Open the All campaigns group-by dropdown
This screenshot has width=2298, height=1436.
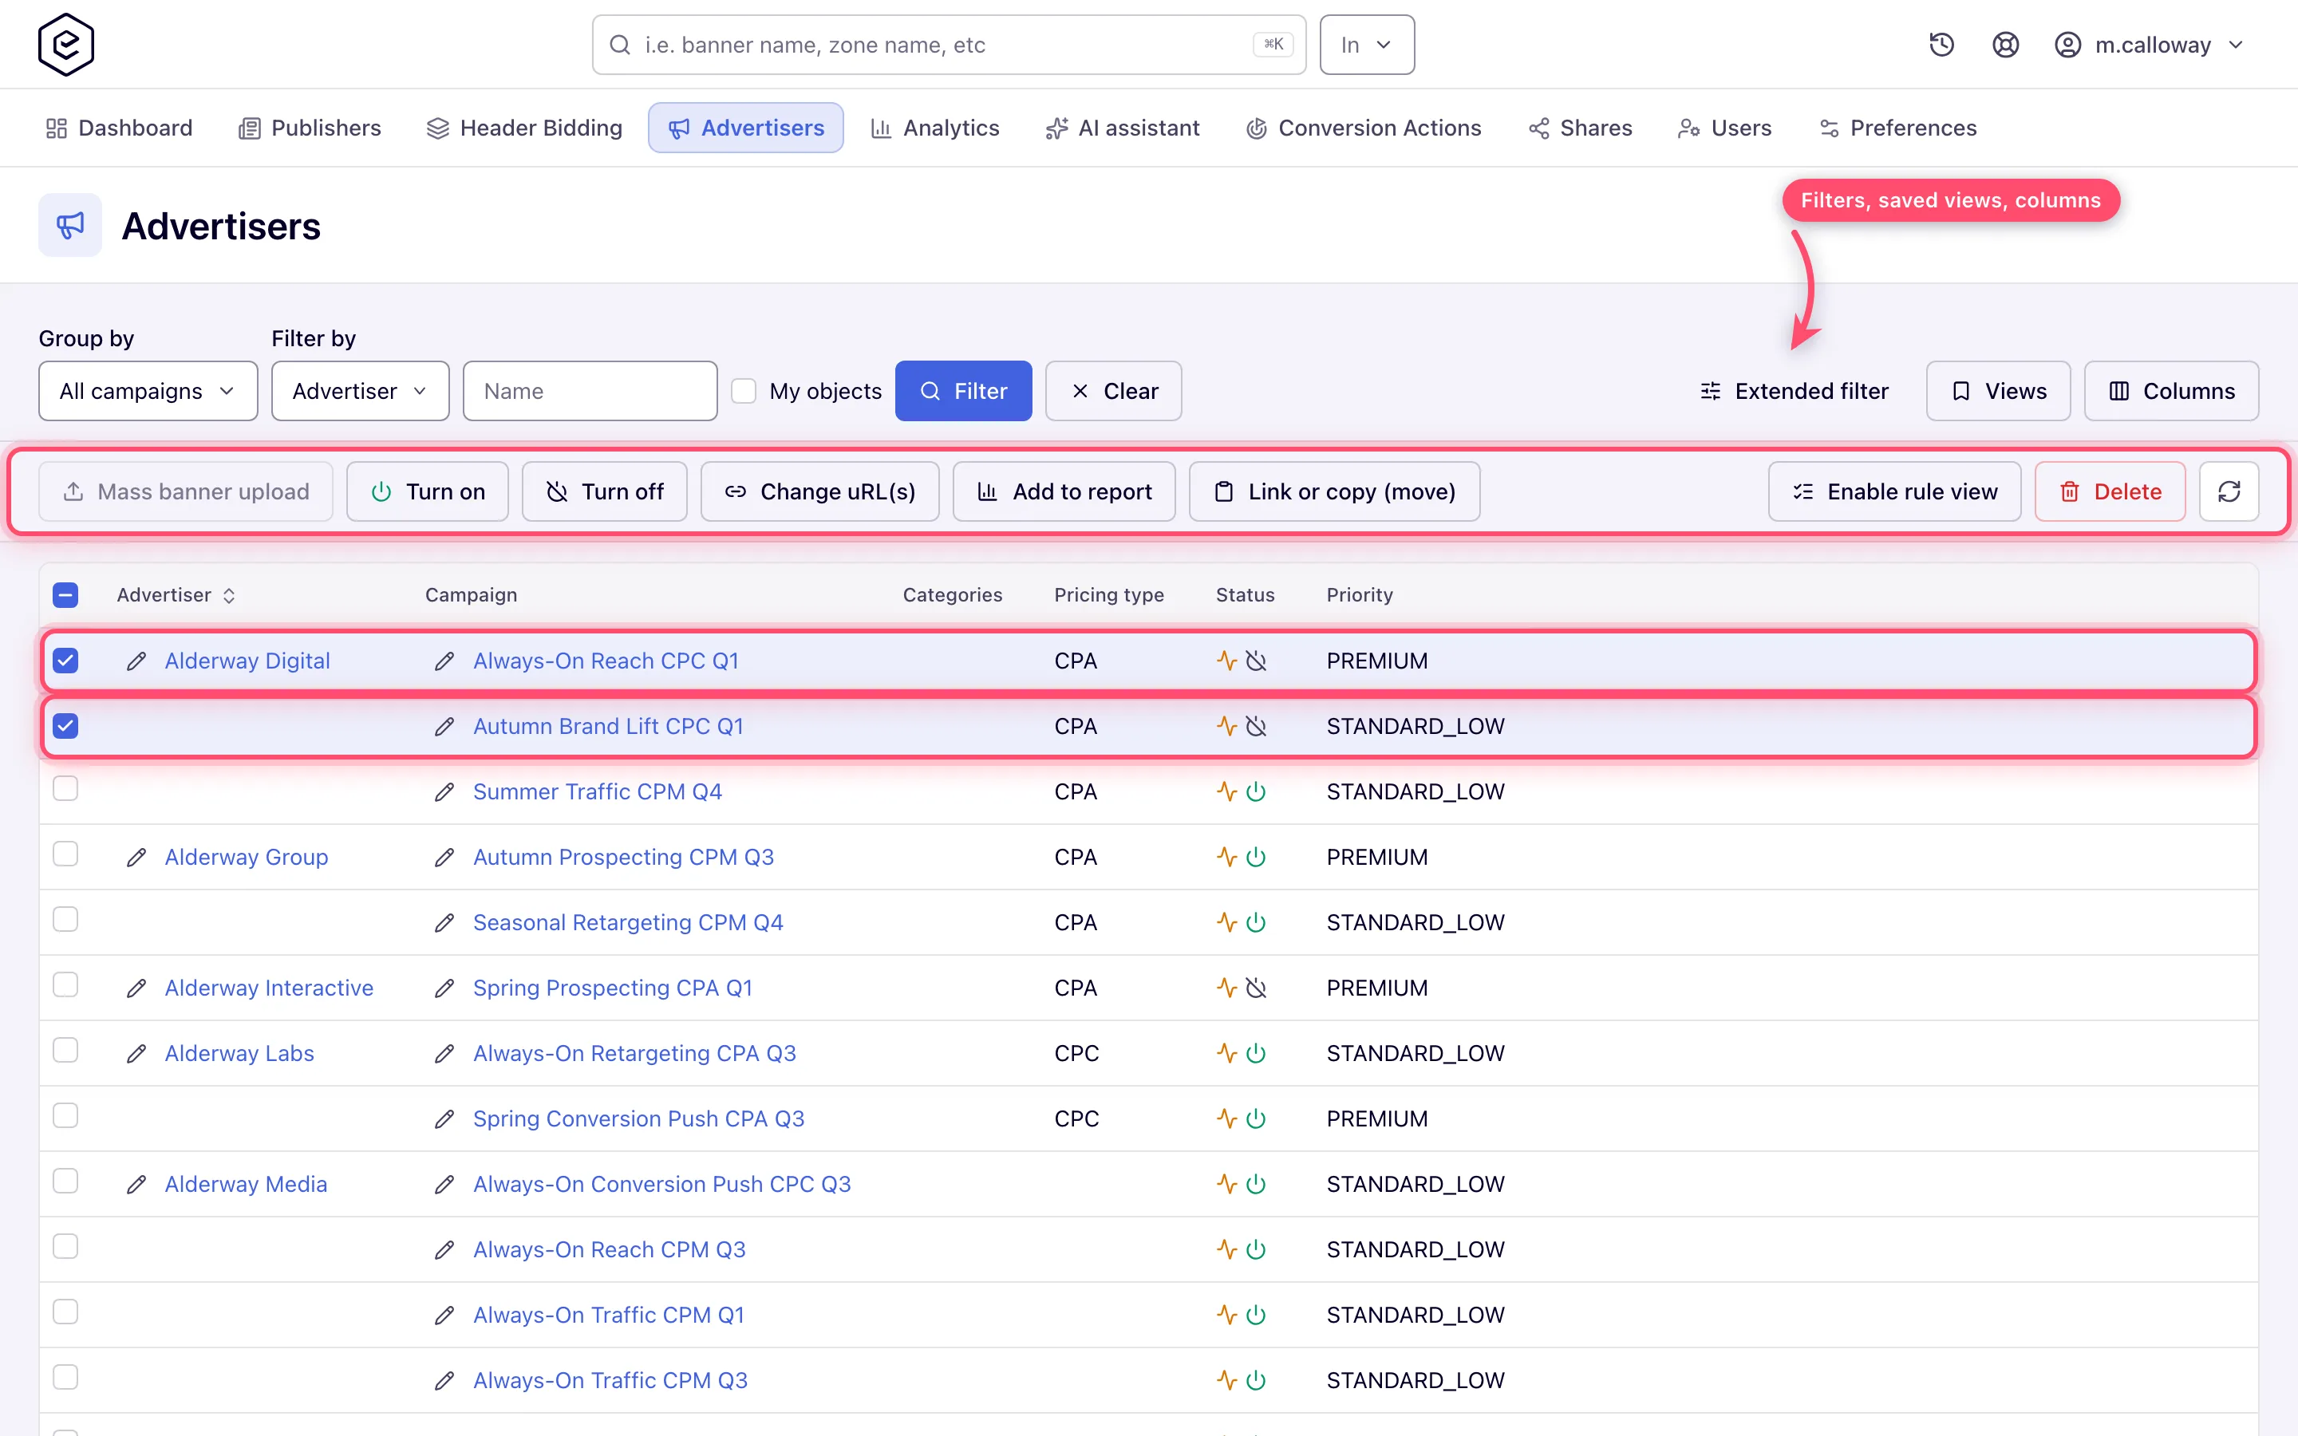coord(148,391)
